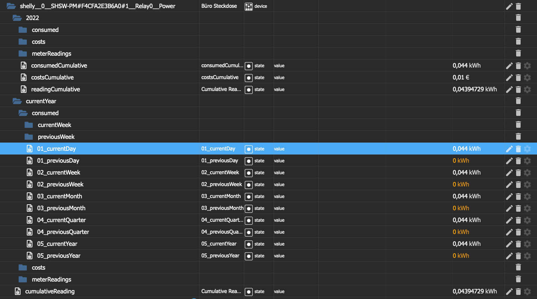Delete the previousWeek folder

click(518, 136)
